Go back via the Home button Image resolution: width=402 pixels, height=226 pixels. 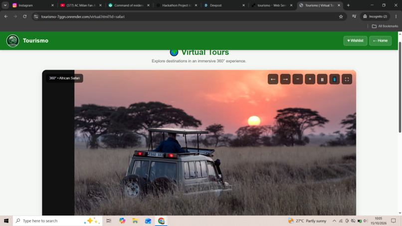pyautogui.click(x=380, y=40)
